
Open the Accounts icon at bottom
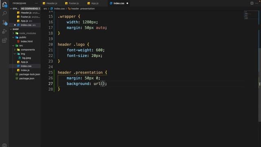(4, 145)
